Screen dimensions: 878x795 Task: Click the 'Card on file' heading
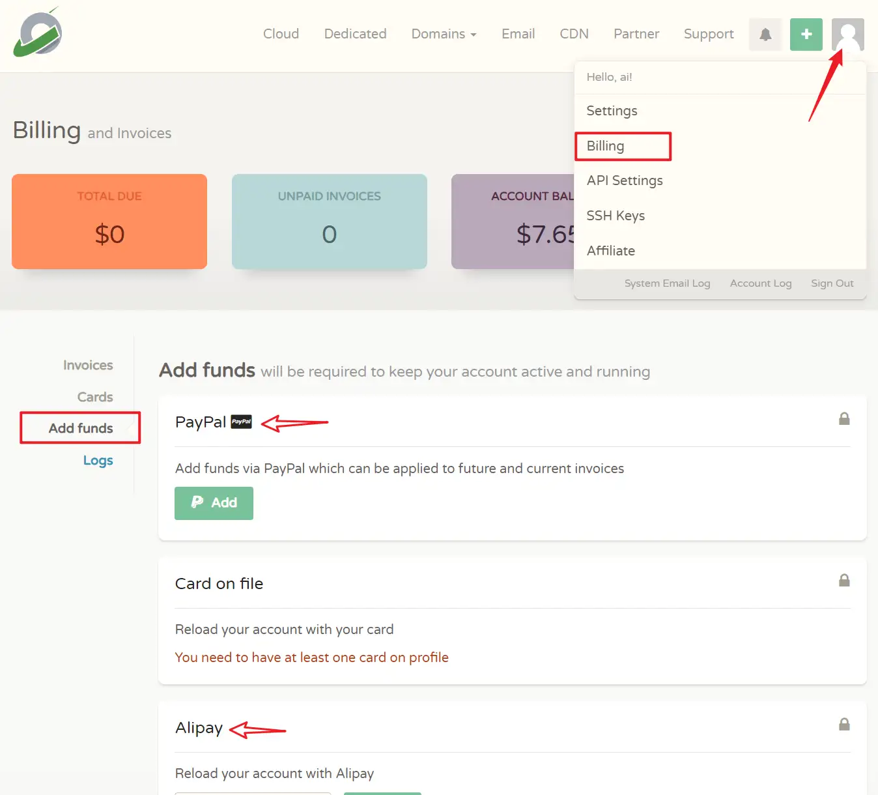tap(219, 584)
